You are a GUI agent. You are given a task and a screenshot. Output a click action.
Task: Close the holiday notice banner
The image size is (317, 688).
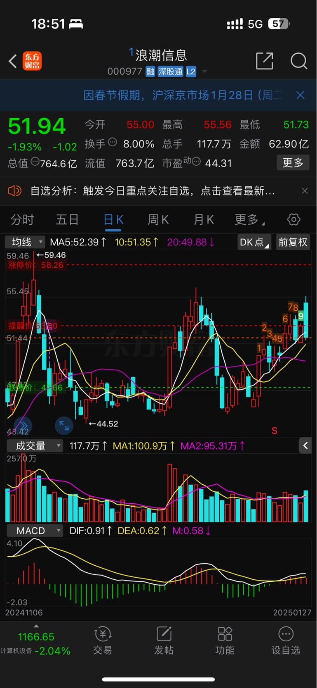coord(301,95)
